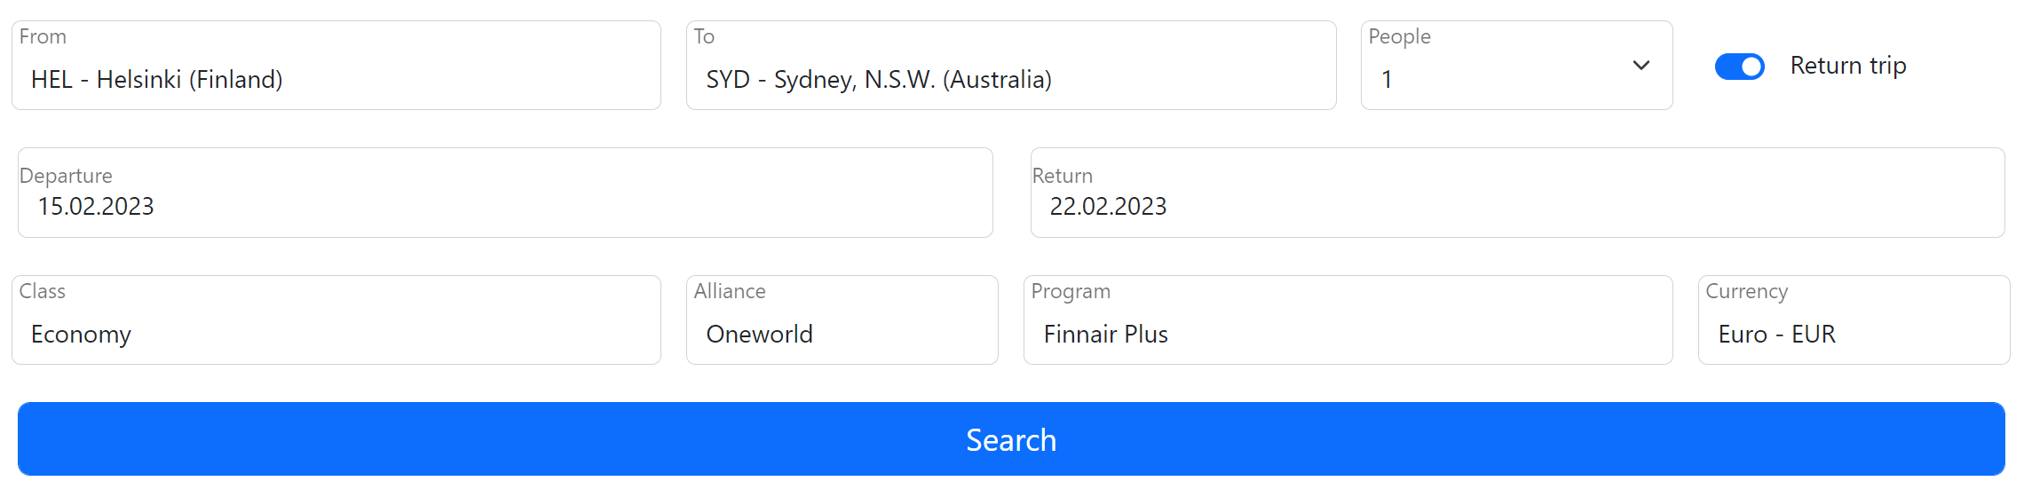Expand the People dropdown chevron arrow
This screenshot has height=489, width=2024.
1641,66
